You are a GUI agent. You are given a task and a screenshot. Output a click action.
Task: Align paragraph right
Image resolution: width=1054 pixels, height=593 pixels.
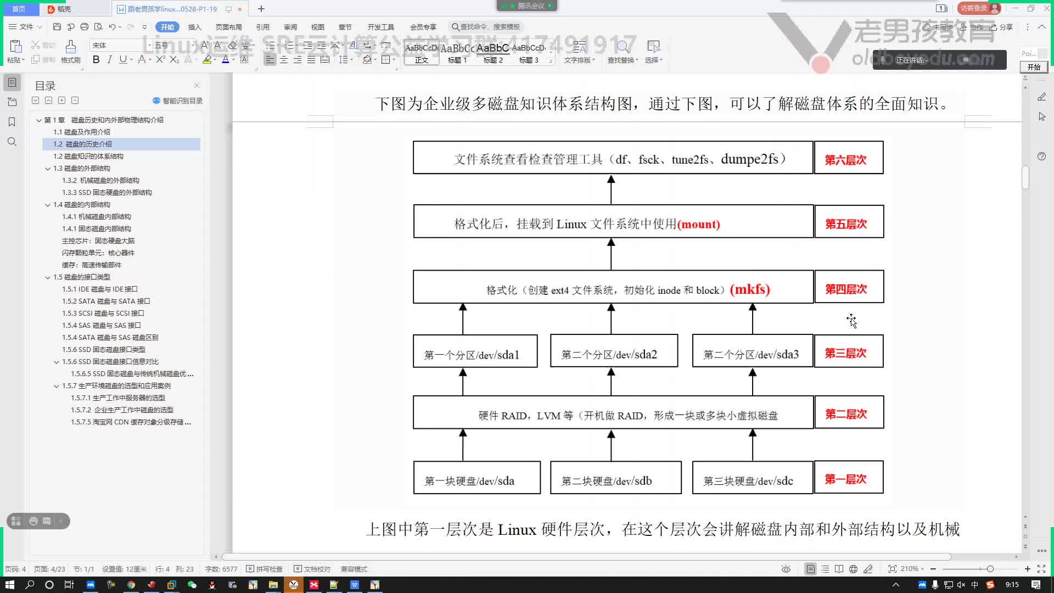(x=298, y=59)
